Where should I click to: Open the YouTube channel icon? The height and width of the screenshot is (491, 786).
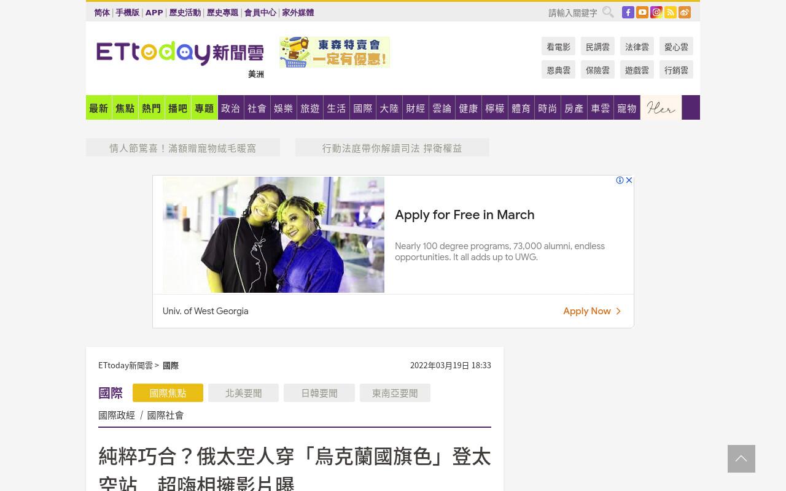pos(642,12)
